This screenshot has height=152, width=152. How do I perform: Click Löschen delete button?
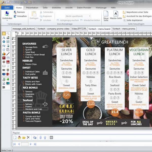pyautogui.click(x=45, y=20)
